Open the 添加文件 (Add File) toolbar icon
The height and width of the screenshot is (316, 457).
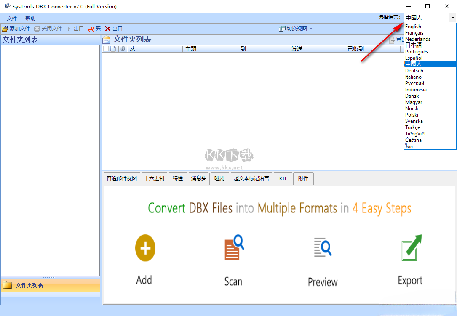click(16, 28)
